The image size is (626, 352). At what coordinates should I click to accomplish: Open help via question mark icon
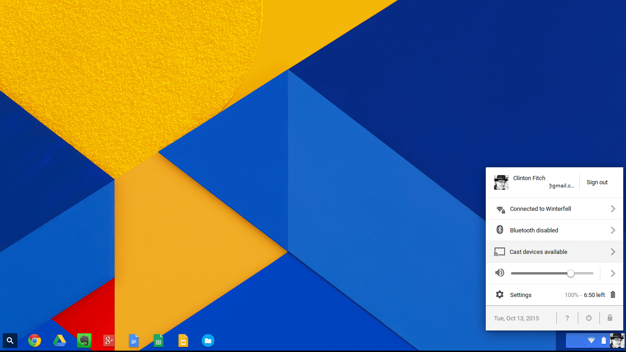pyautogui.click(x=567, y=318)
